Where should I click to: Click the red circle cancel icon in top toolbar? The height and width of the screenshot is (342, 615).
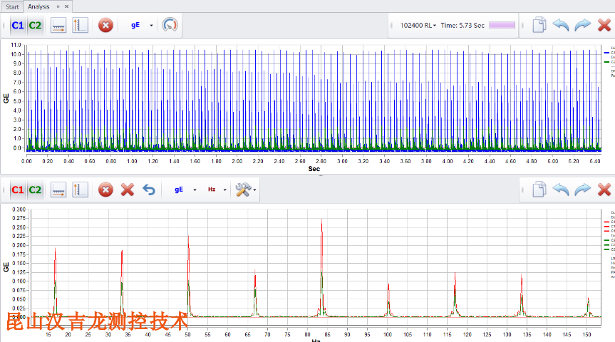click(x=105, y=26)
